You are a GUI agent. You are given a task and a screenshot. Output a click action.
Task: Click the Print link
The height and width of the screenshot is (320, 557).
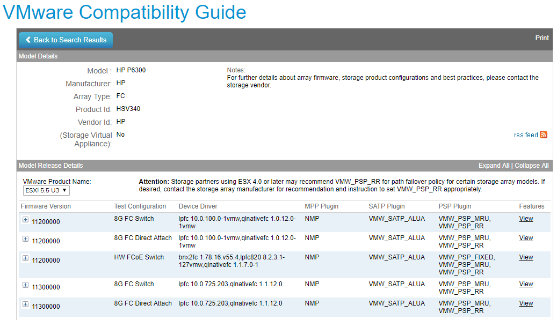(542, 38)
